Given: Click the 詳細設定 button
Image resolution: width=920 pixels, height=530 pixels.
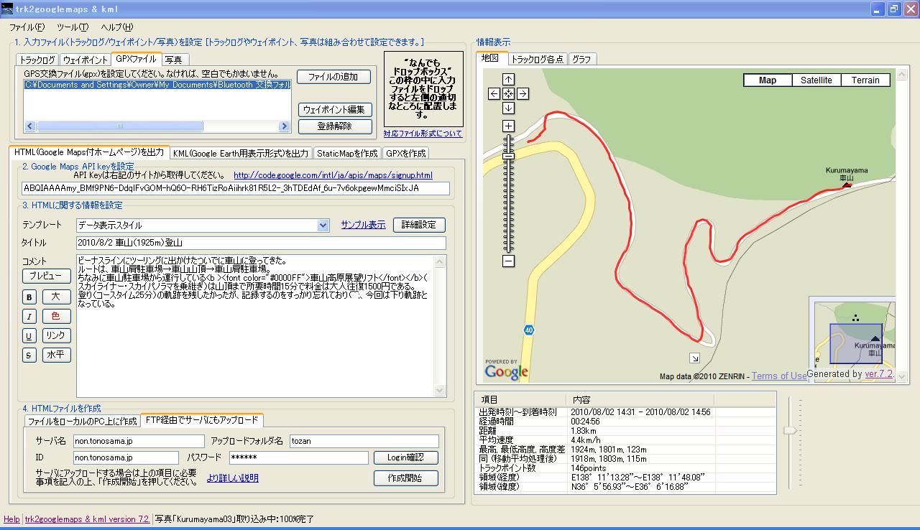Looking at the screenshot, I should pos(419,225).
